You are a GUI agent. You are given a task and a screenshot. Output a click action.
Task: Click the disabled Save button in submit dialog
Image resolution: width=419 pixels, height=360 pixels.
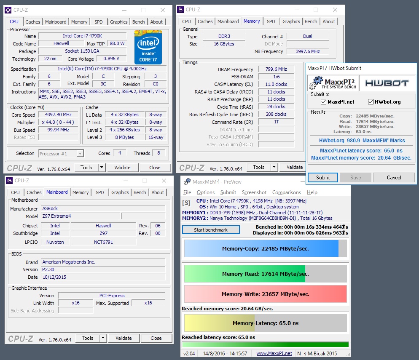[355, 177]
